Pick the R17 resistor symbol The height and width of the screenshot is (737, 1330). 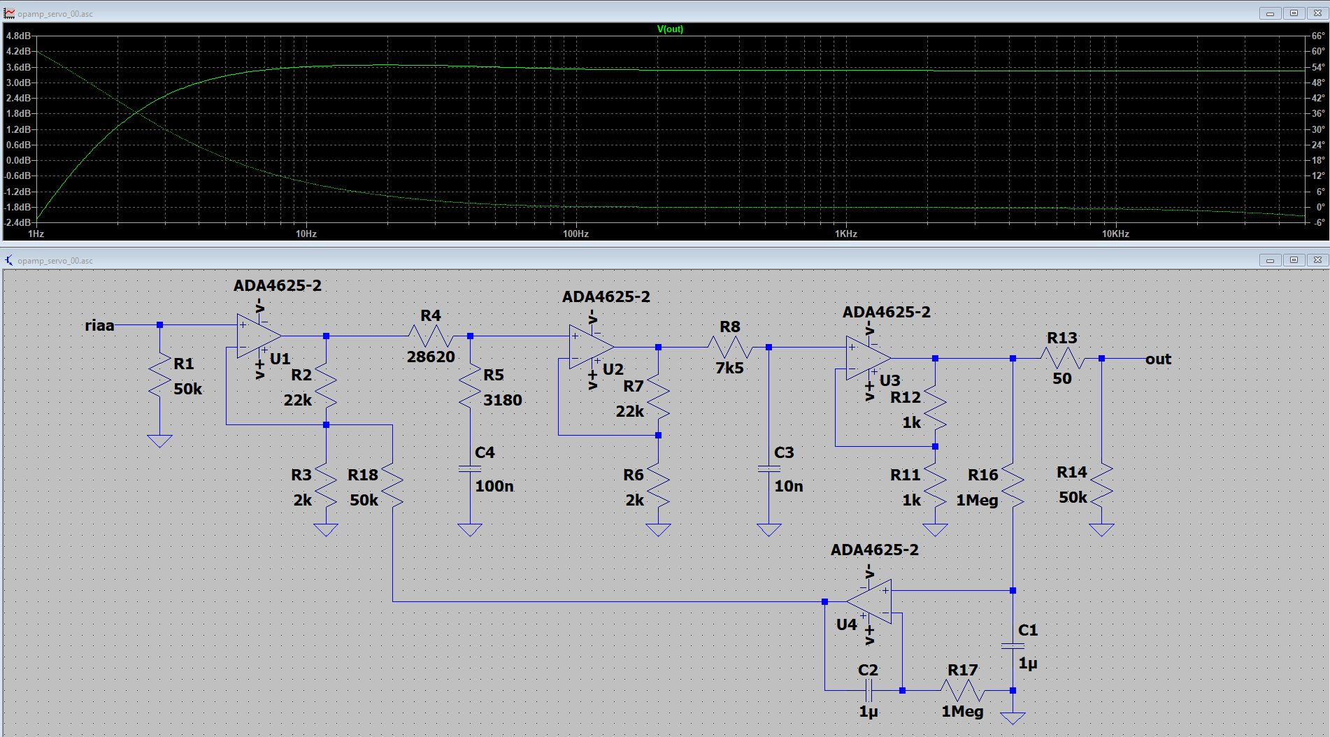tap(962, 691)
